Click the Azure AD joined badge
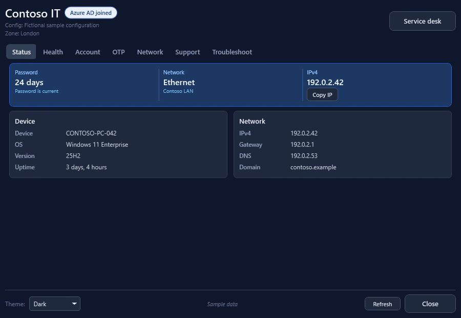This screenshot has width=461, height=318. pos(91,13)
